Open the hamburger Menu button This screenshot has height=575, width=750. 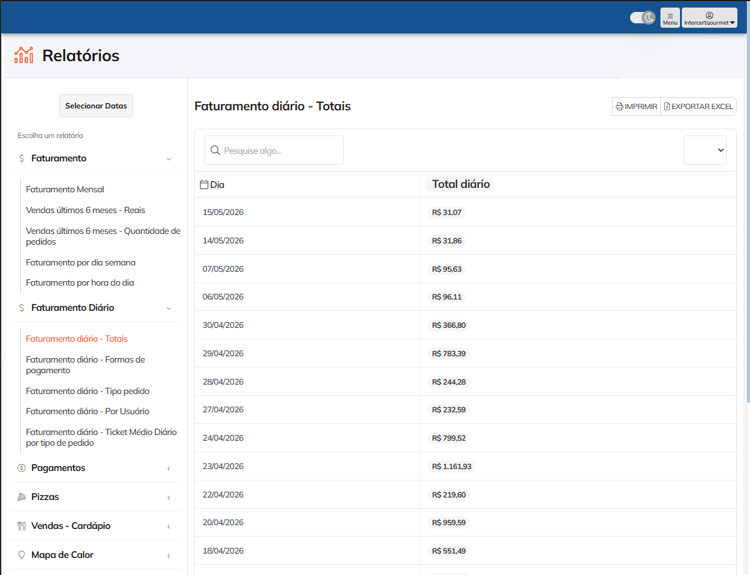[x=670, y=18]
